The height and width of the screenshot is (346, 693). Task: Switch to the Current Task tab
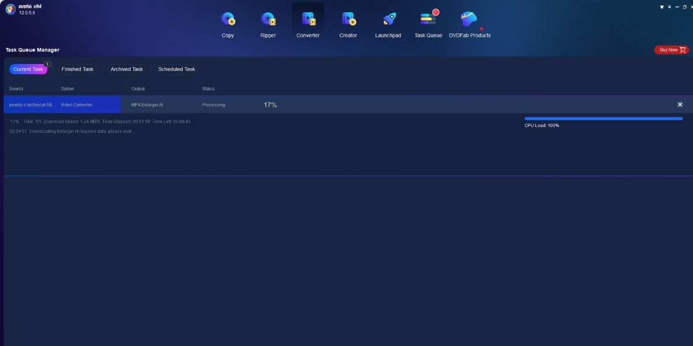28,69
